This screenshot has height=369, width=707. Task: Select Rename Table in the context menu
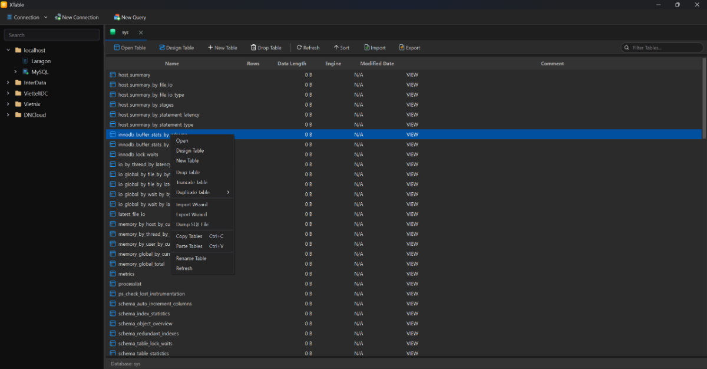tap(191, 258)
